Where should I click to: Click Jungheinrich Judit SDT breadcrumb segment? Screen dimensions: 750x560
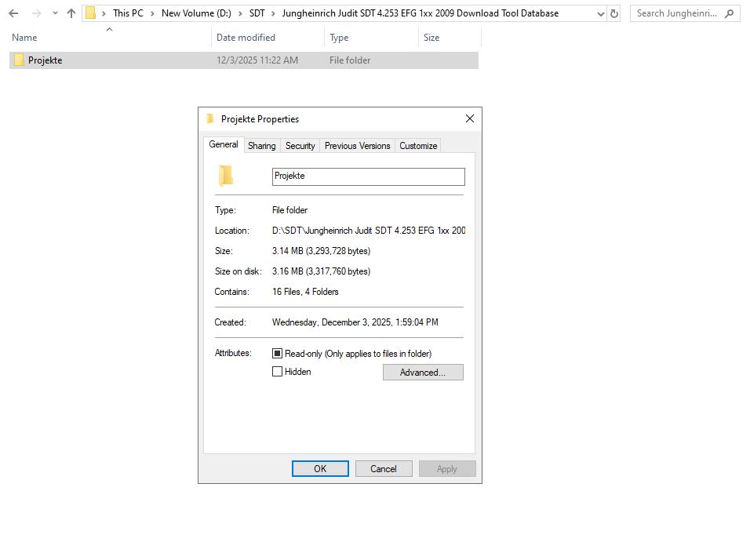(420, 13)
